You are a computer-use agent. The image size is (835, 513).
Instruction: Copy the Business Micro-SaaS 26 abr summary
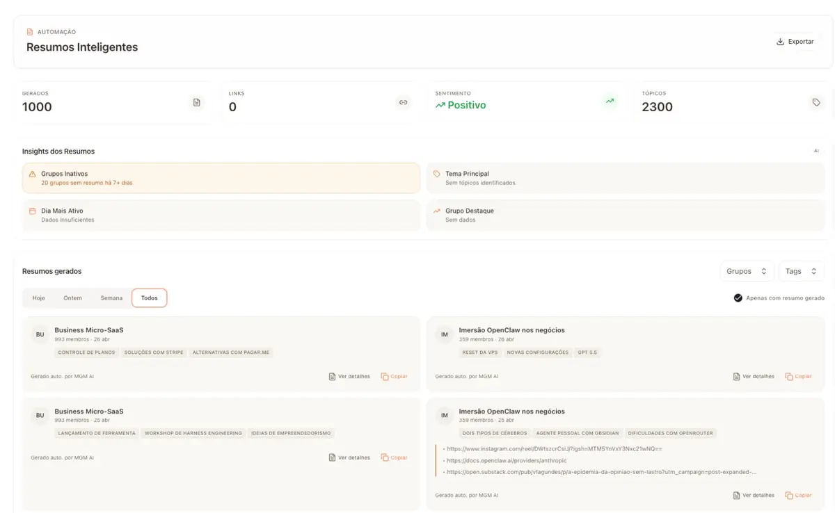pyautogui.click(x=394, y=377)
